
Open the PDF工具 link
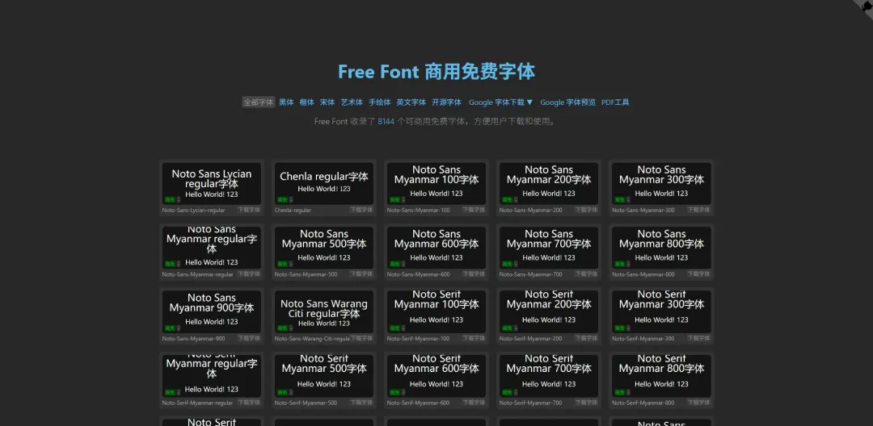[615, 102]
